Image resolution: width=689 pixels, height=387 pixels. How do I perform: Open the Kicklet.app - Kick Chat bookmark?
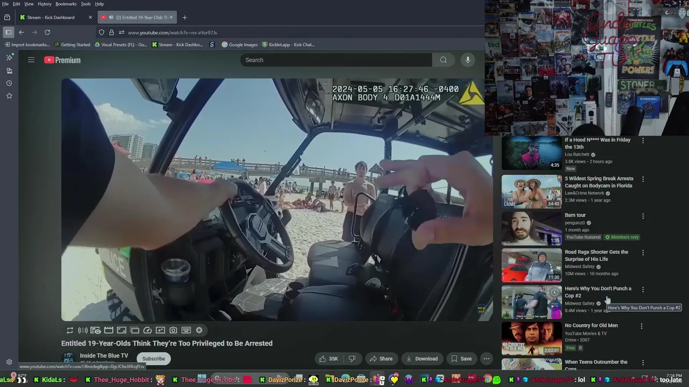coord(288,45)
